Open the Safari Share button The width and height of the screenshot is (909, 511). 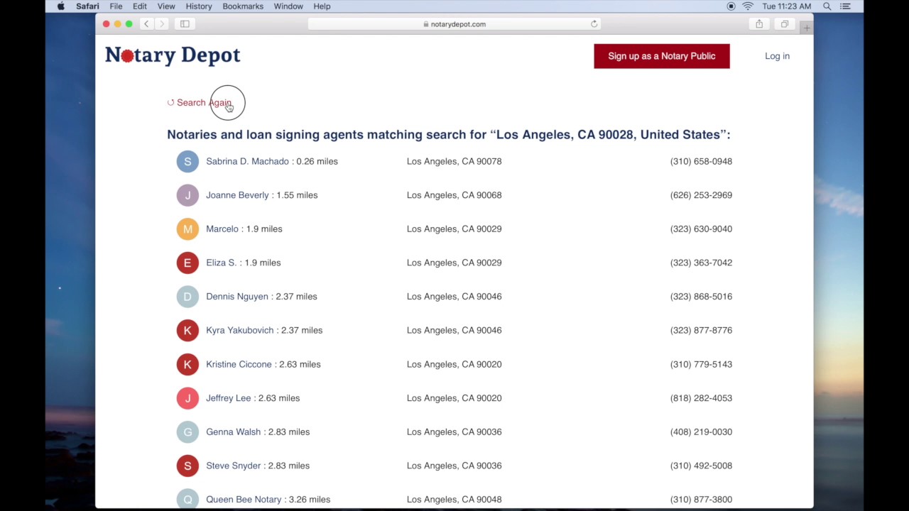point(759,24)
